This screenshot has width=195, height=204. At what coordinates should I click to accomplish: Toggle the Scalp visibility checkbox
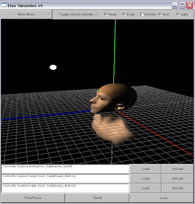click(x=124, y=14)
